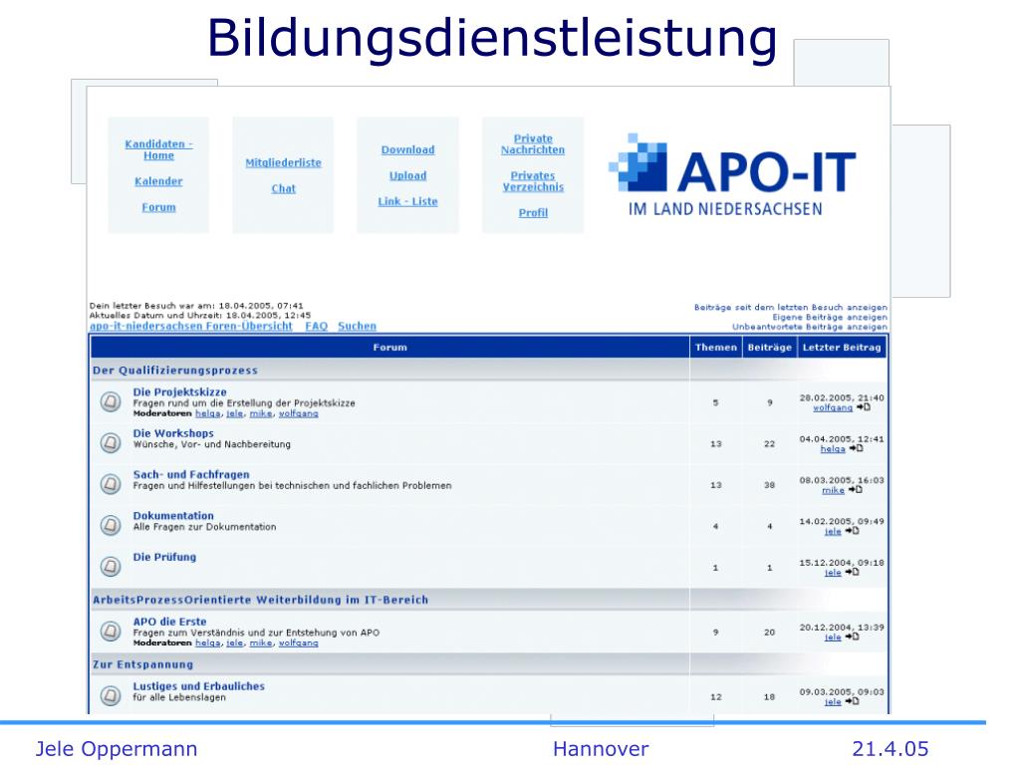Click last poster wolfgang in Die Projektskizze row
The height and width of the screenshot is (765, 1020).
(x=832, y=407)
